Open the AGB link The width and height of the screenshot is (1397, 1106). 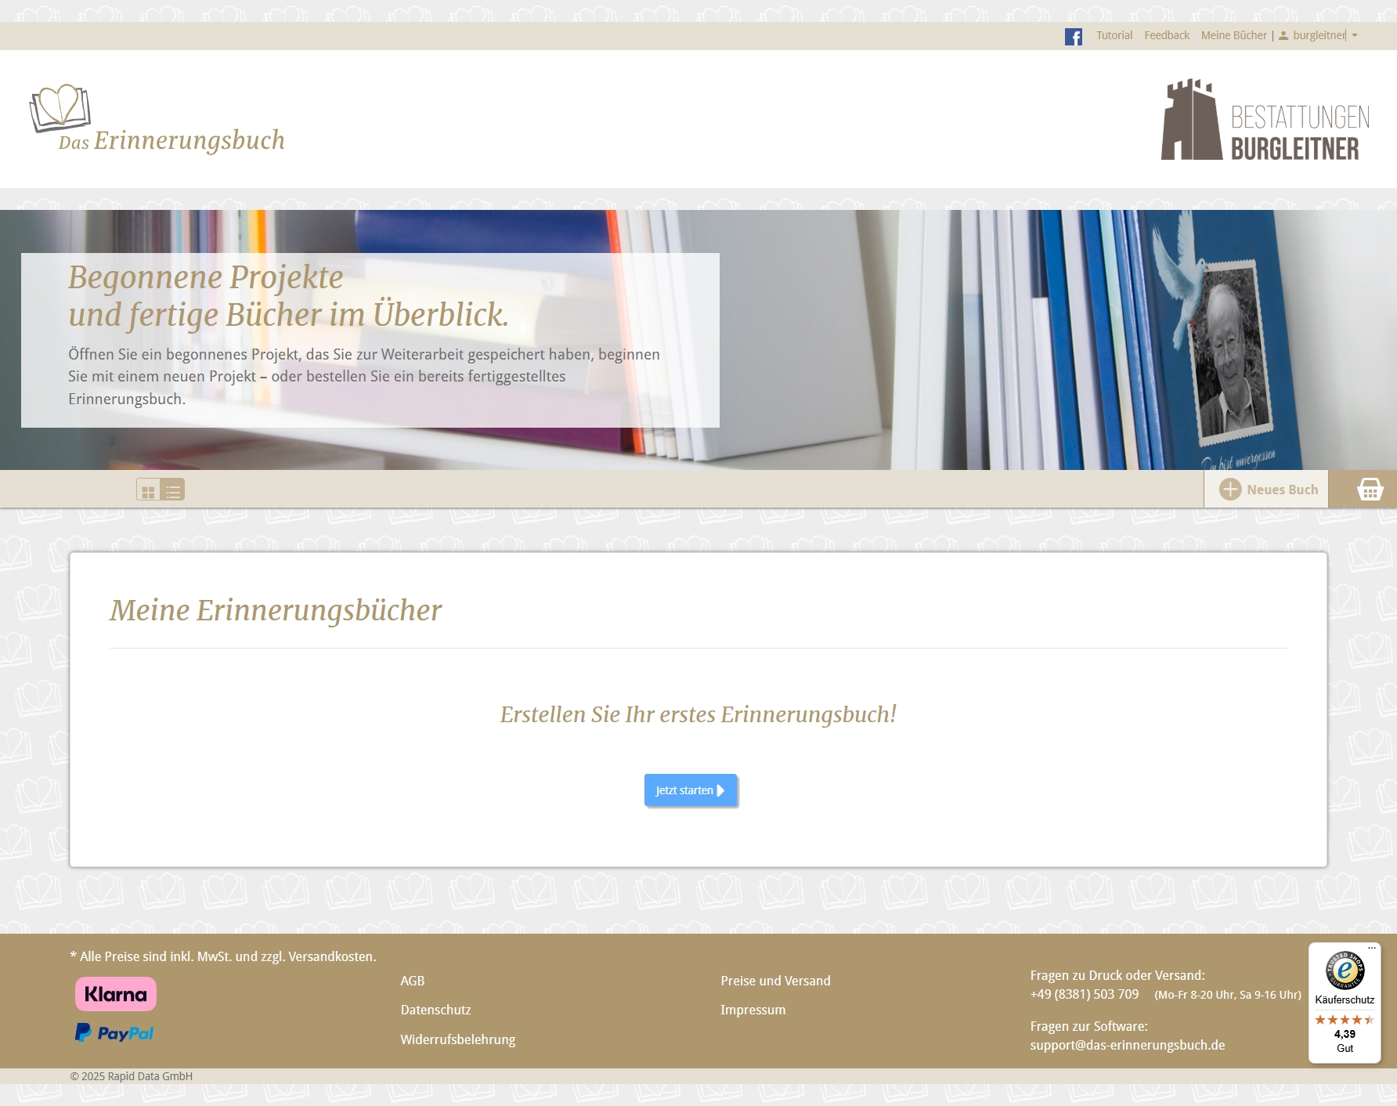412,981
